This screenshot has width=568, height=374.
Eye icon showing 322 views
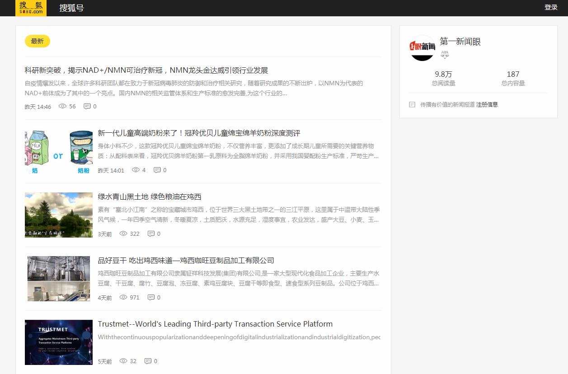point(123,234)
